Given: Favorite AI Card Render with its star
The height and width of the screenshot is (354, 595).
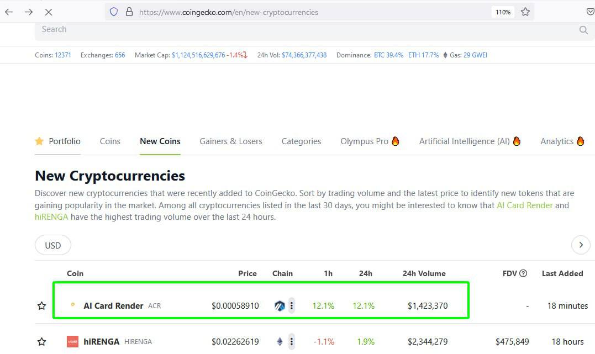Looking at the screenshot, I should [42, 306].
